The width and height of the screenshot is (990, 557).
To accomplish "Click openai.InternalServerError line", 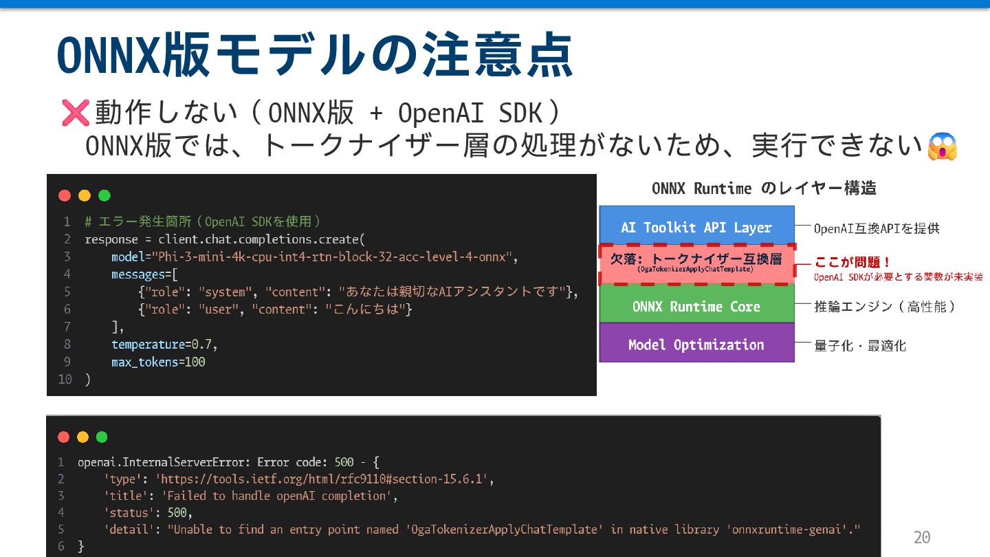I will click(228, 462).
